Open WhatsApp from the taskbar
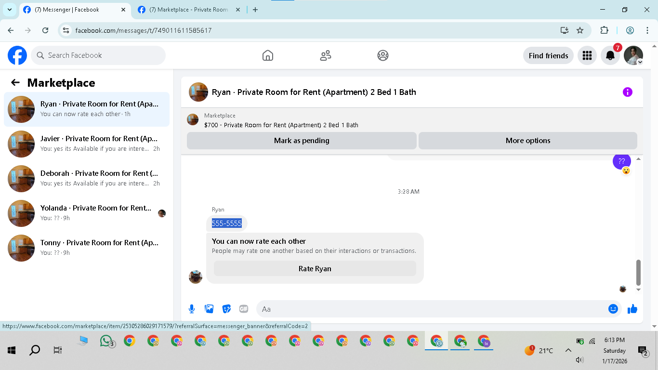 [107, 342]
